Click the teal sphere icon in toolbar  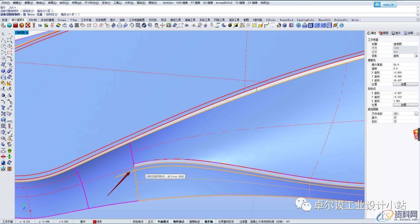click(9, 25)
